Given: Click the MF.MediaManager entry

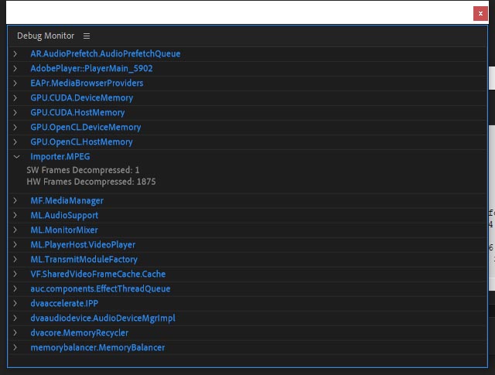Looking at the screenshot, I should click(67, 201).
